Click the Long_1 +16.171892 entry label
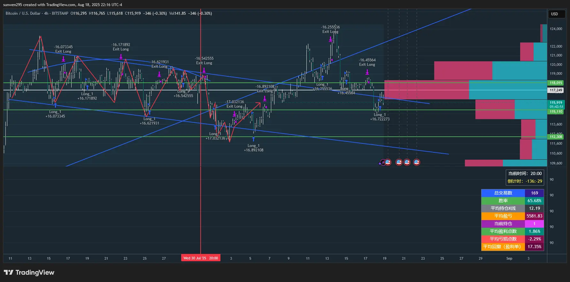The height and width of the screenshot is (282, 570). click(x=87, y=96)
